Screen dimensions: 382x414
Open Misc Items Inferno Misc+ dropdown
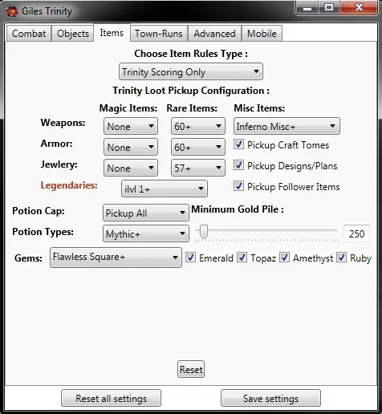(286, 126)
